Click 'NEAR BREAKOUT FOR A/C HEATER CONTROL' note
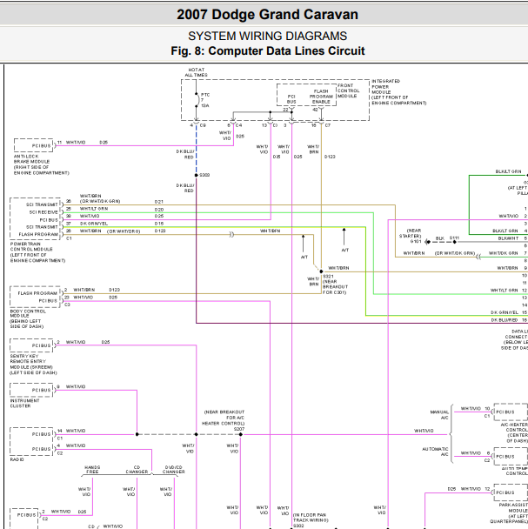This screenshot has width=528, height=529. (224, 418)
